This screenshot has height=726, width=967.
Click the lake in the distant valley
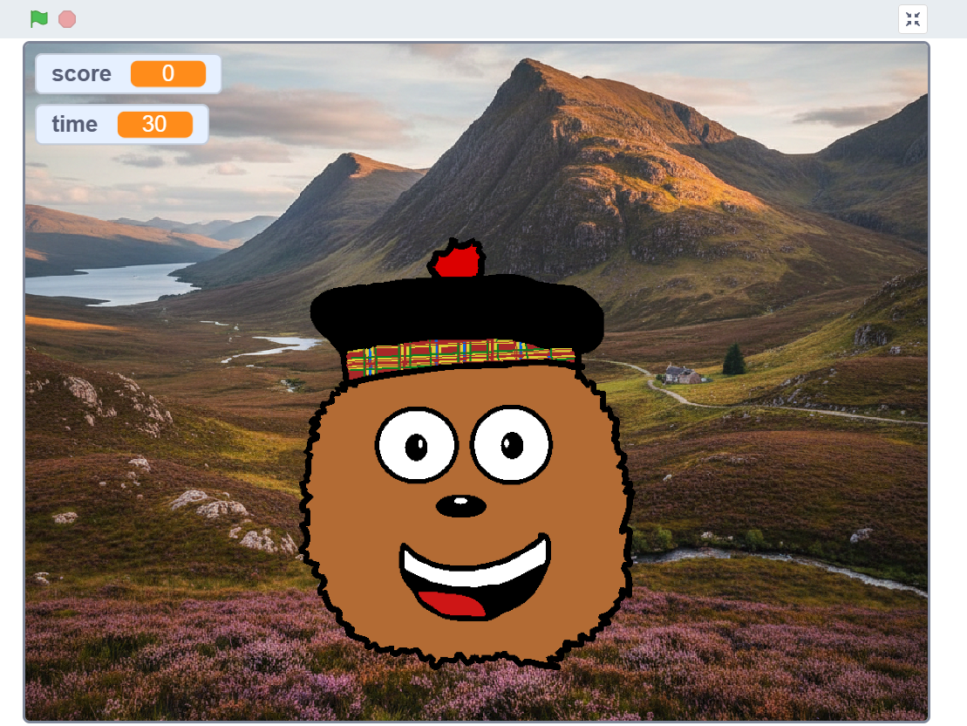pos(105,283)
